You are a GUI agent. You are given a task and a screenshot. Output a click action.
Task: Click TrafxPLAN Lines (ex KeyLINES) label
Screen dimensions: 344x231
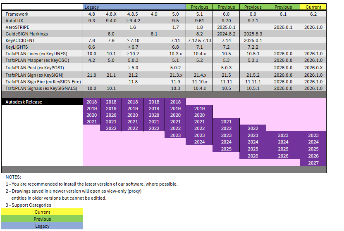click(x=36, y=54)
